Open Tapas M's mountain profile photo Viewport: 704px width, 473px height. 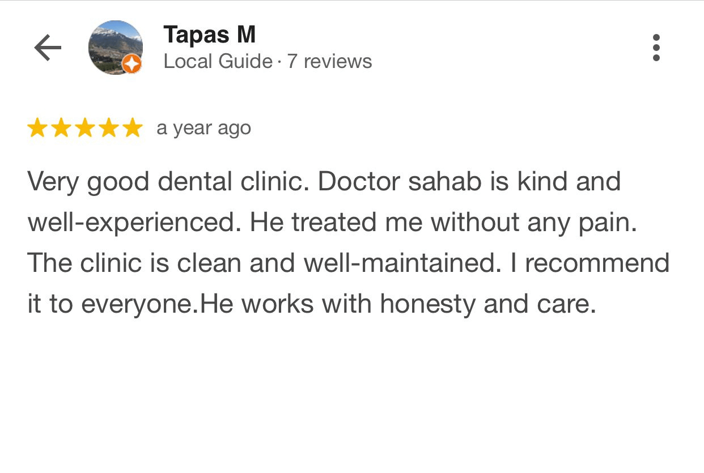[x=115, y=48]
